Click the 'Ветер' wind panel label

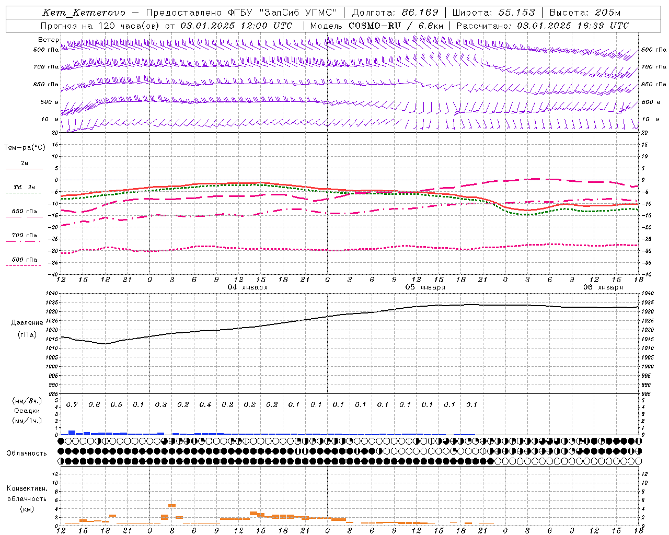coord(48,40)
